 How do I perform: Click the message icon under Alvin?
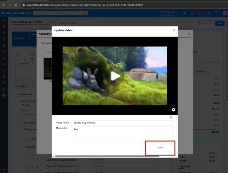(32, 59)
